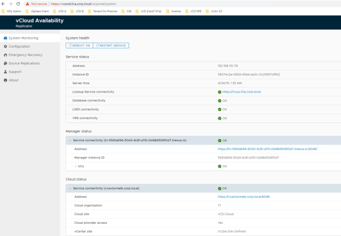This screenshot has height=236, width=341.
Task: Click the System Monitoring sidebar icon
Action: click(x=5, y=38)
